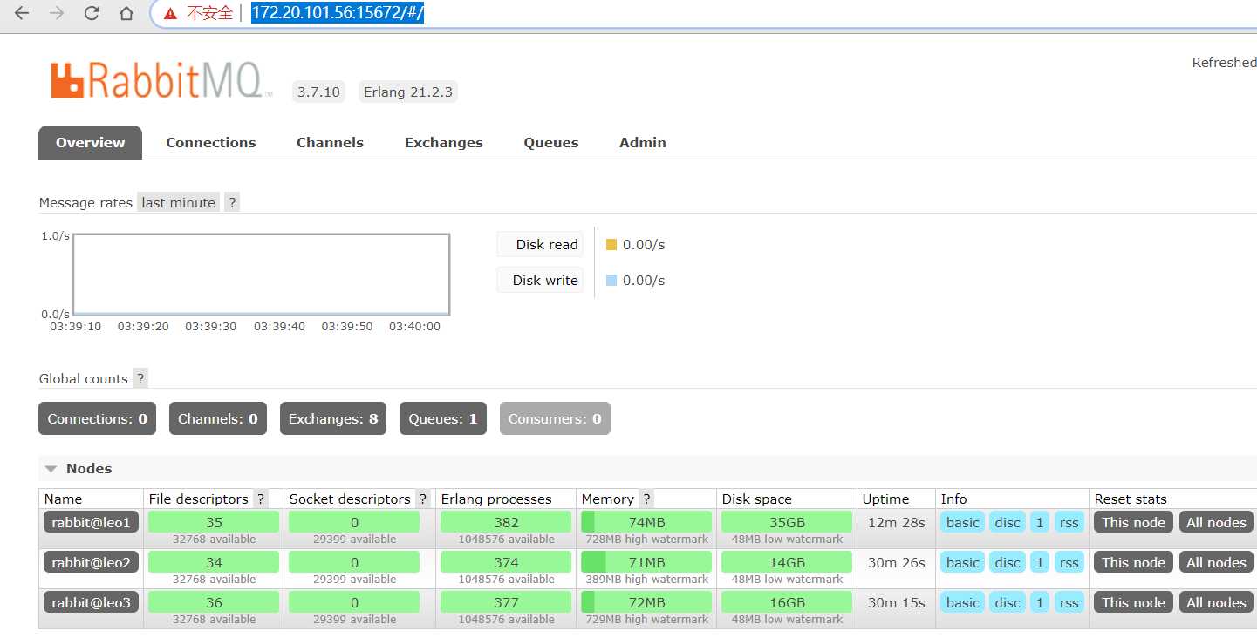Screen dimensions: 1257x638
Task: Open the Exchanges tab
Action: click(x=443, y=143)
